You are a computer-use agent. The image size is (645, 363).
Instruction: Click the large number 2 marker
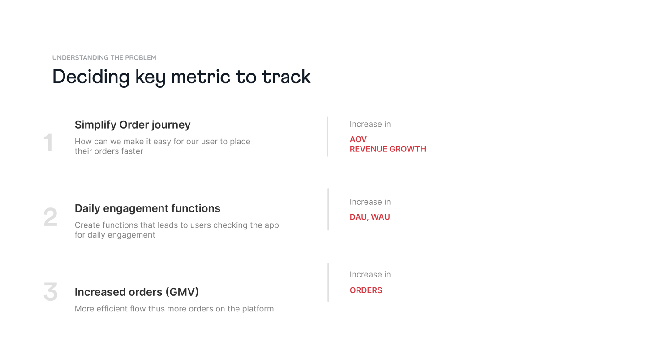[x=51, y=217]
